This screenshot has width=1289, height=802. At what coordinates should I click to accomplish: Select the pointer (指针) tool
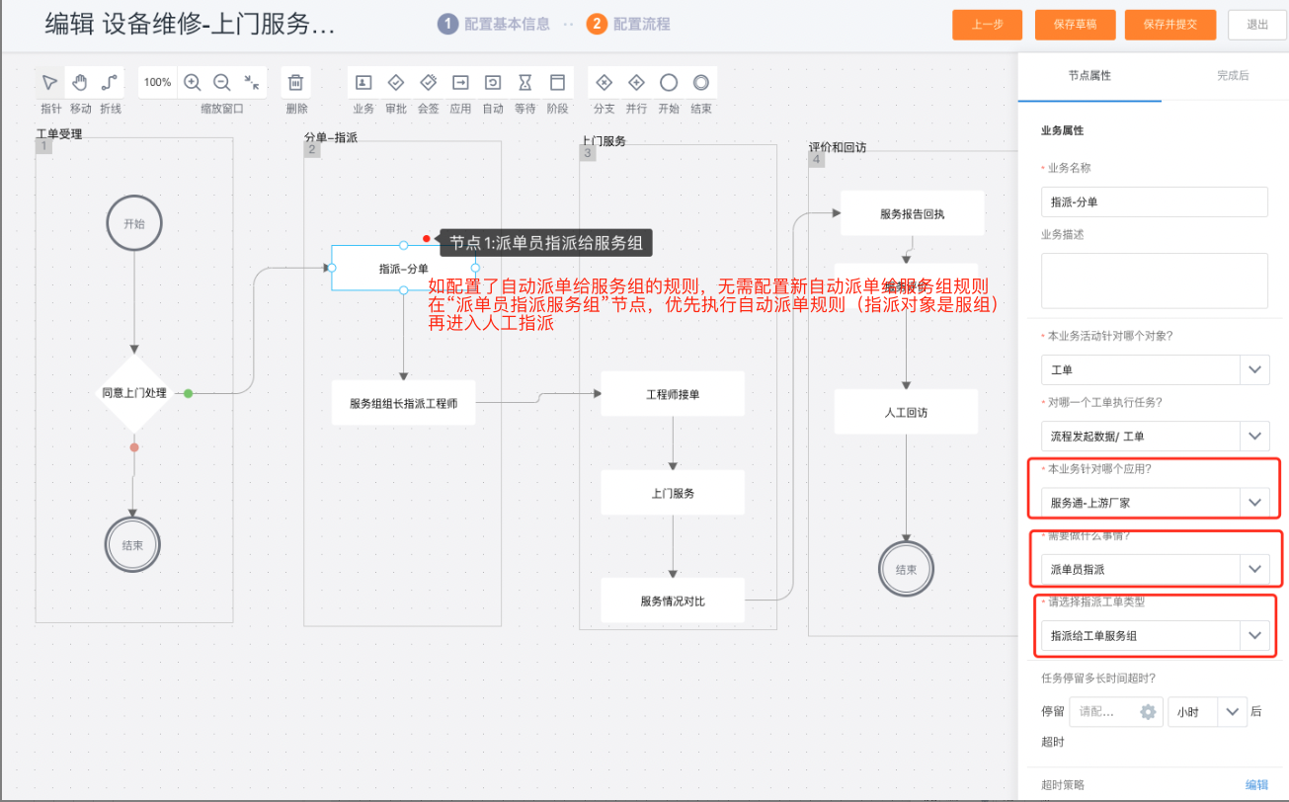pyautogui.click(x=49, y=82)
